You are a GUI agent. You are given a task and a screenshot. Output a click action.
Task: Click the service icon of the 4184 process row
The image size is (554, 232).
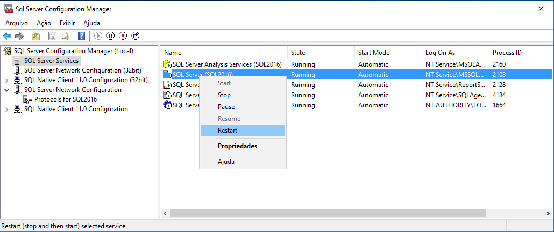point(167,95)
